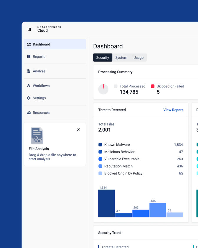This screenshot has height=248, width=198.
Task: Click the Reports list icon in the sidebar
Action: pyautogui.click(x=29, y=57)
